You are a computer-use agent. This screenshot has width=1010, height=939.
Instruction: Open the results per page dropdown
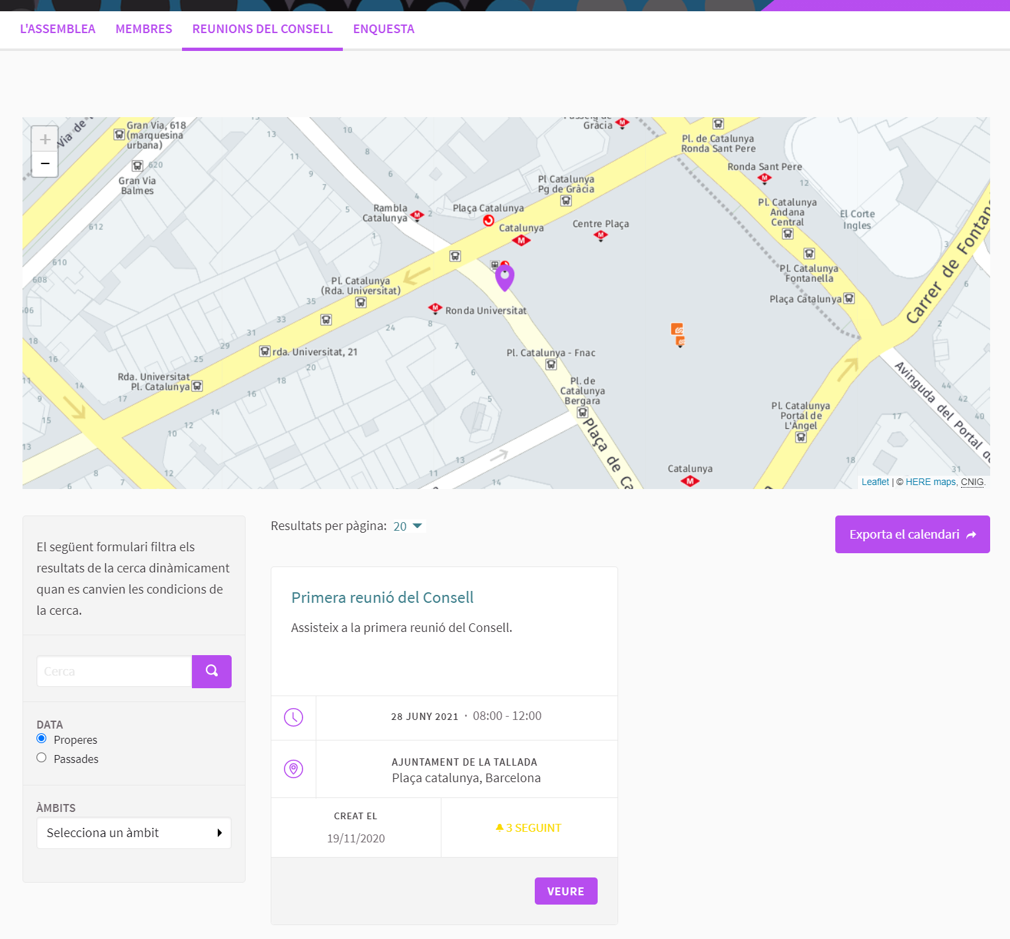click(408, 526)
